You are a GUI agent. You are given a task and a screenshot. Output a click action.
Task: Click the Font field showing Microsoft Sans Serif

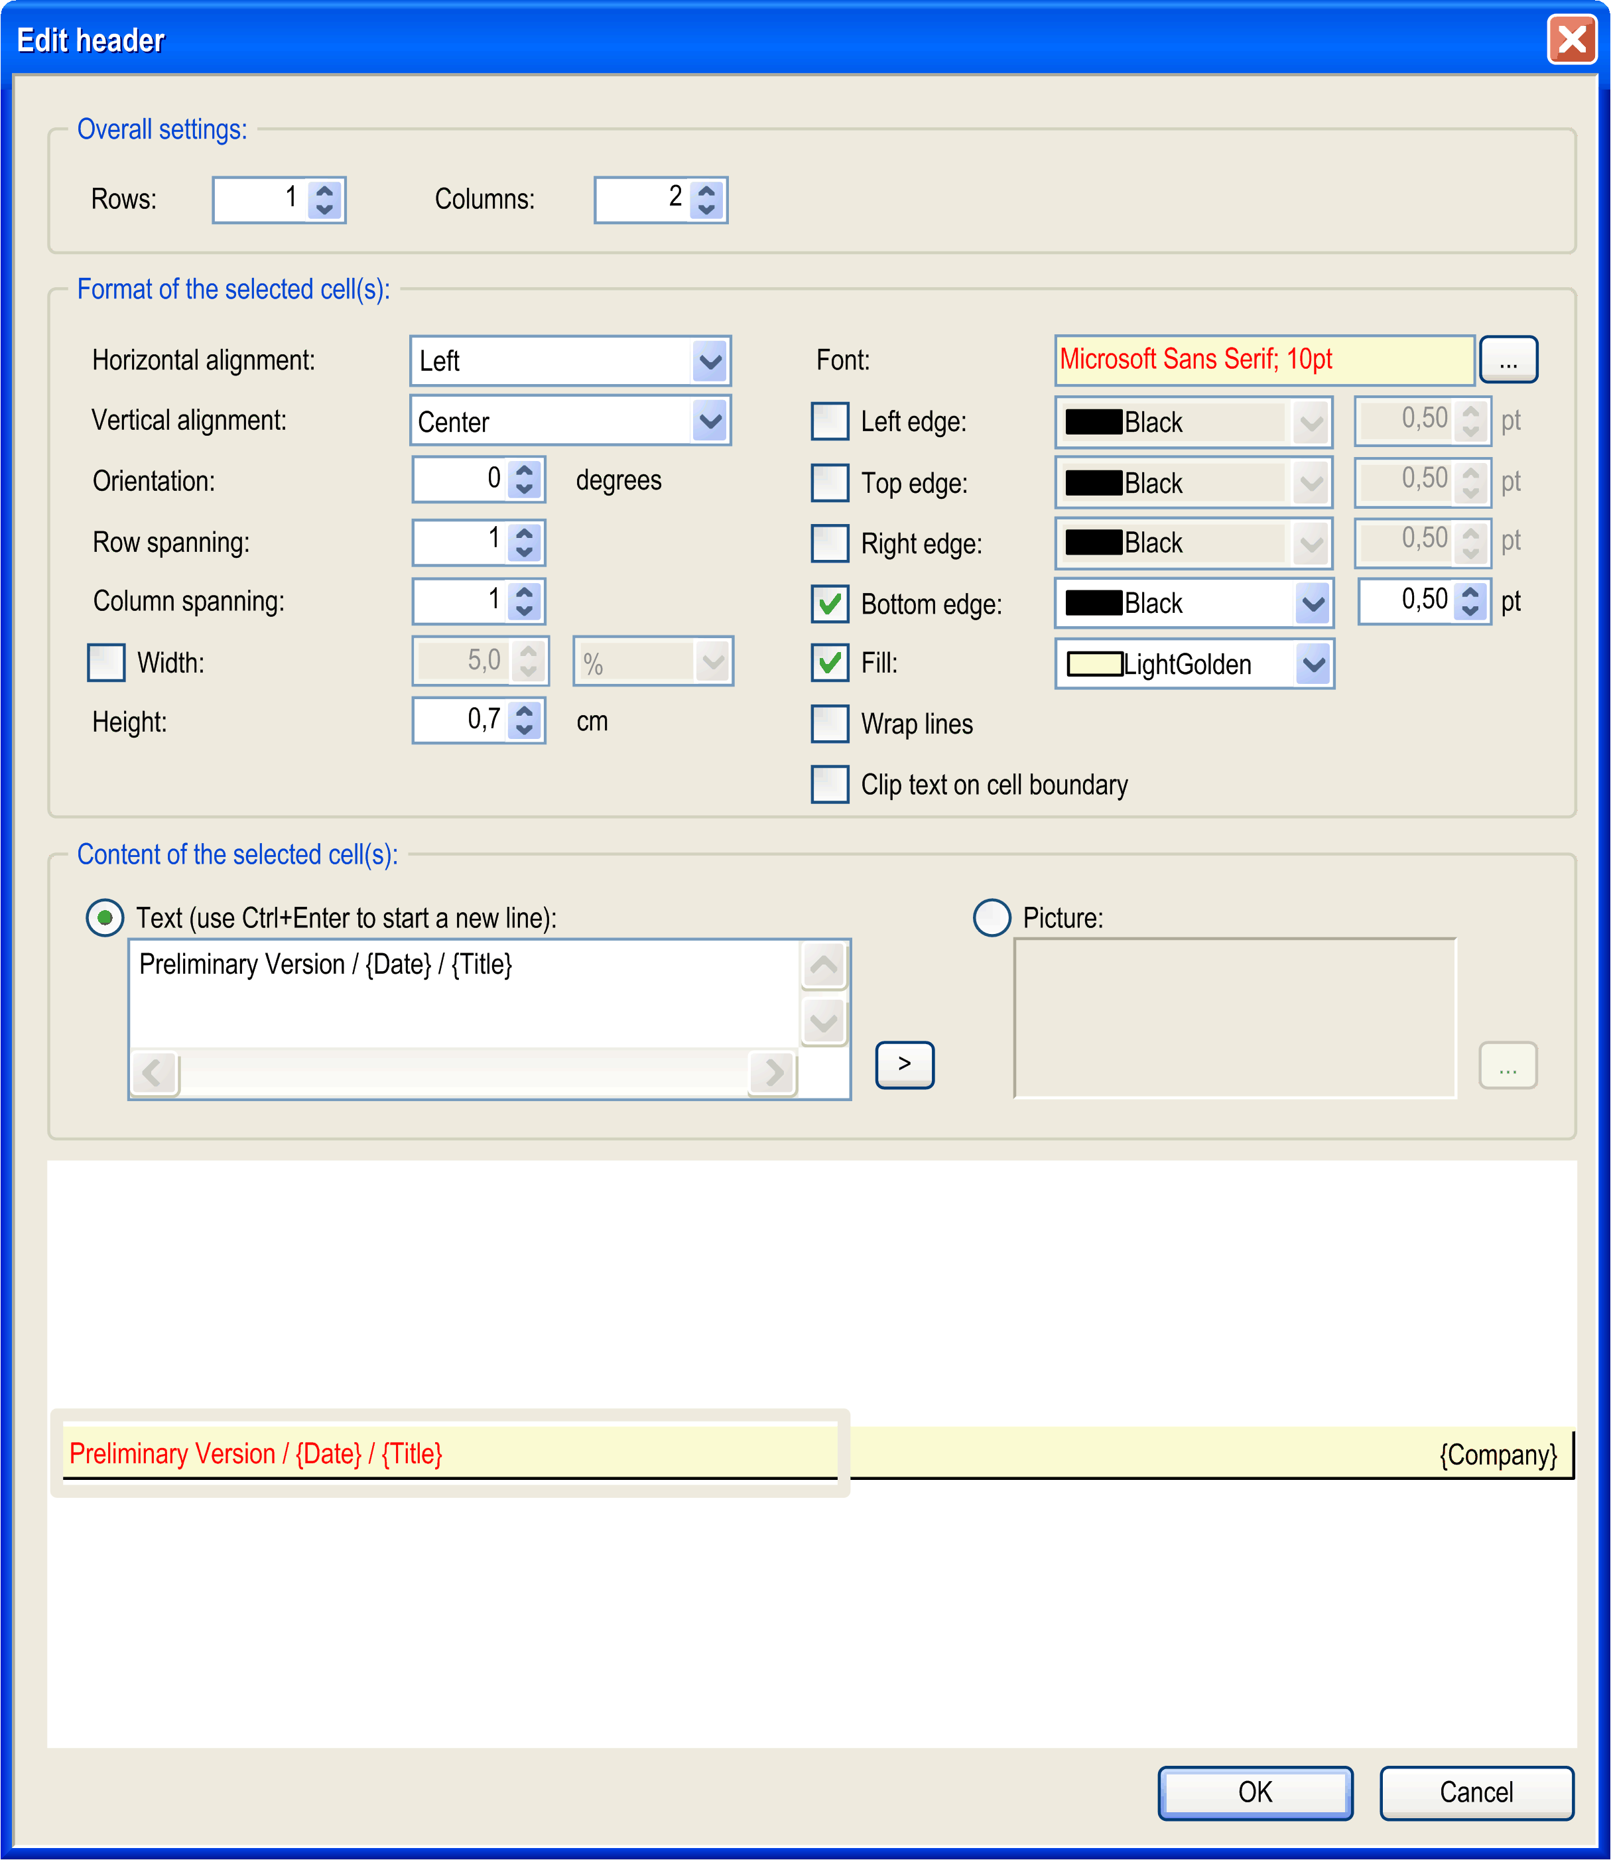click(1264, 360)
